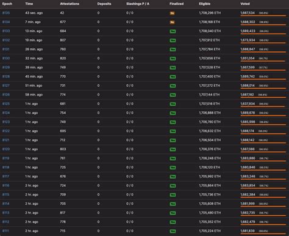Image resolution: width=289 pixels, height=236 pixels.
Task: Click the Finalized column header
Action: [x=176, y=4]
